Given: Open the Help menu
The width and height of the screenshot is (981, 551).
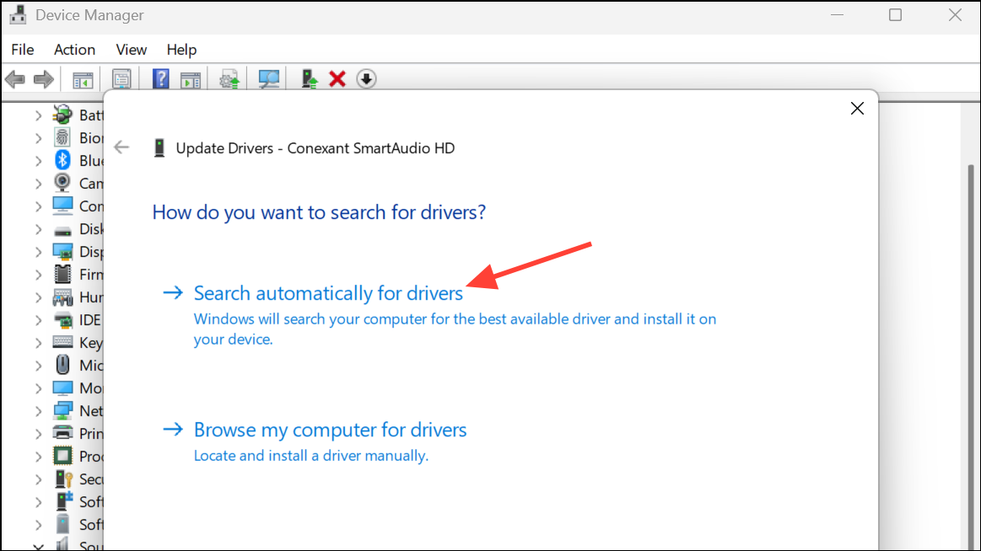Looking at the screenshot, I should click(x=181, y=50).
